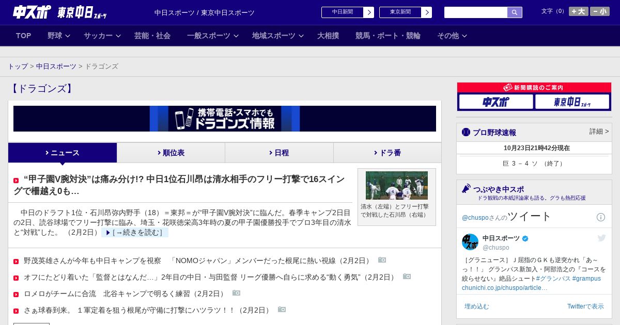Click camera icon beside ロメロ article
Viewport: 620px width, 325px height.
pyautogui.click(x=236, y=293)
